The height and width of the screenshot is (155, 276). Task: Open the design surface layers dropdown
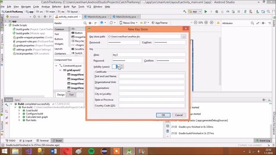coord(103,23)
